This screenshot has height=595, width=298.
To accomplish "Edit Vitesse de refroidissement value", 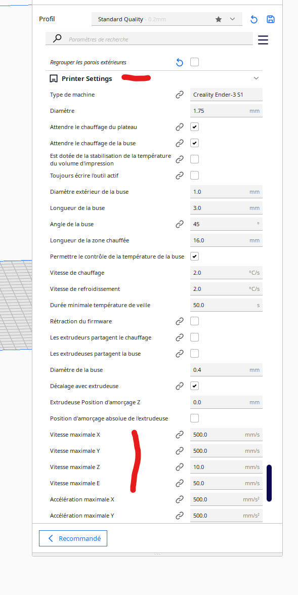I will [x=226, y=289].
